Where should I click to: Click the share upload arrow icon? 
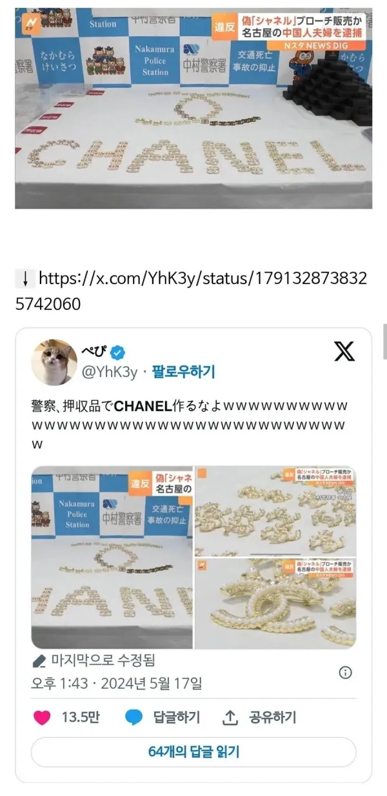230,717
